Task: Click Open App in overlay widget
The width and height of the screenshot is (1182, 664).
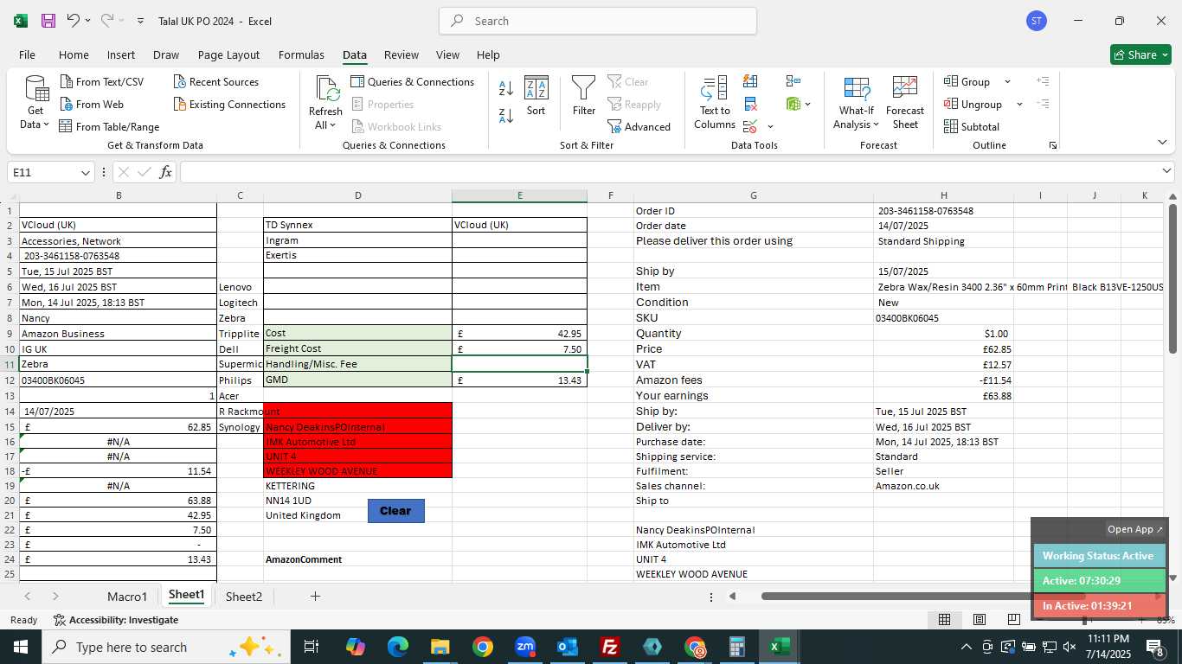Action: (1135, 529)
